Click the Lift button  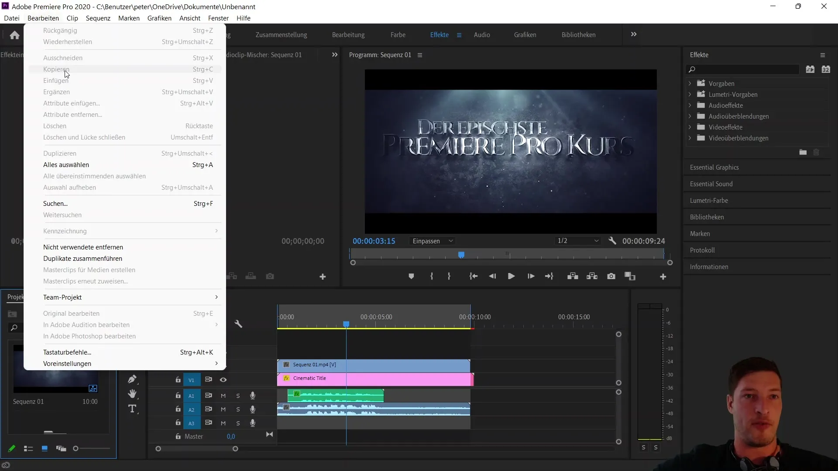point(573,276)
